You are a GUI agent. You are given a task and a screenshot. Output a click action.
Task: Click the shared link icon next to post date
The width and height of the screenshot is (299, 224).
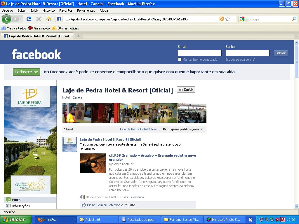coord(82,197)
